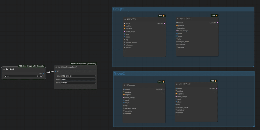260x130 pixels.
Task: Click the steps input socket on KSampler #11
Action: click(124, 103)
